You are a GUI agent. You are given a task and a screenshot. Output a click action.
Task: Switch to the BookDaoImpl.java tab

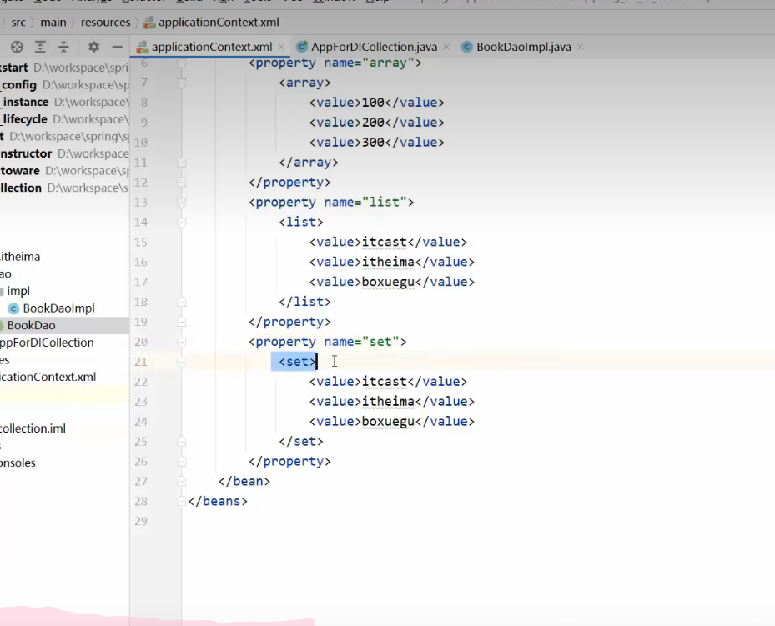(x=523, y=47)
